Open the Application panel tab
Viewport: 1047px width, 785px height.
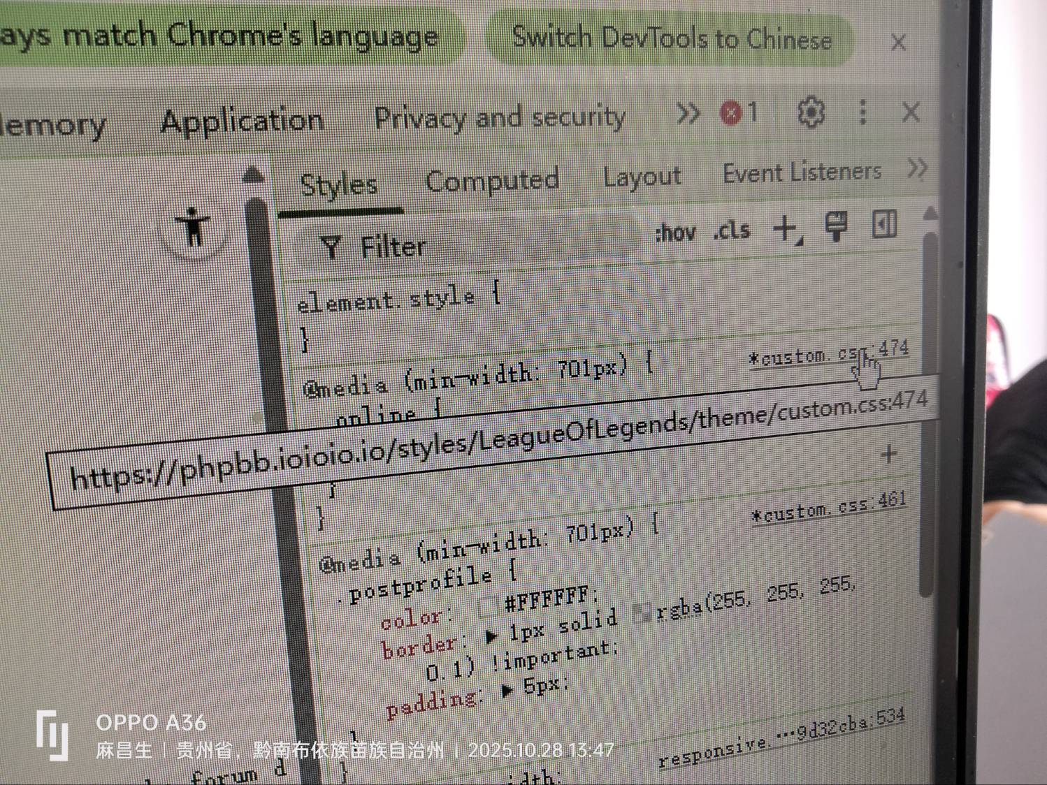[242, 122]
